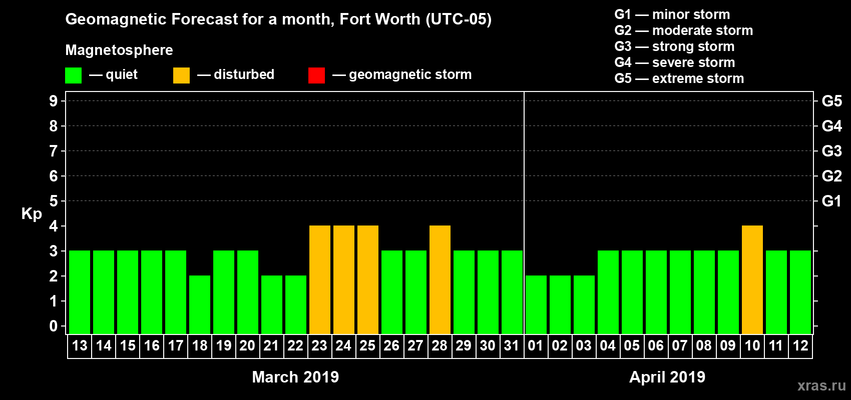This screenshot has height=400, width=851.
Task: Click the green bar for March 13
Action: pyautogui.click(x=80, y=292)
